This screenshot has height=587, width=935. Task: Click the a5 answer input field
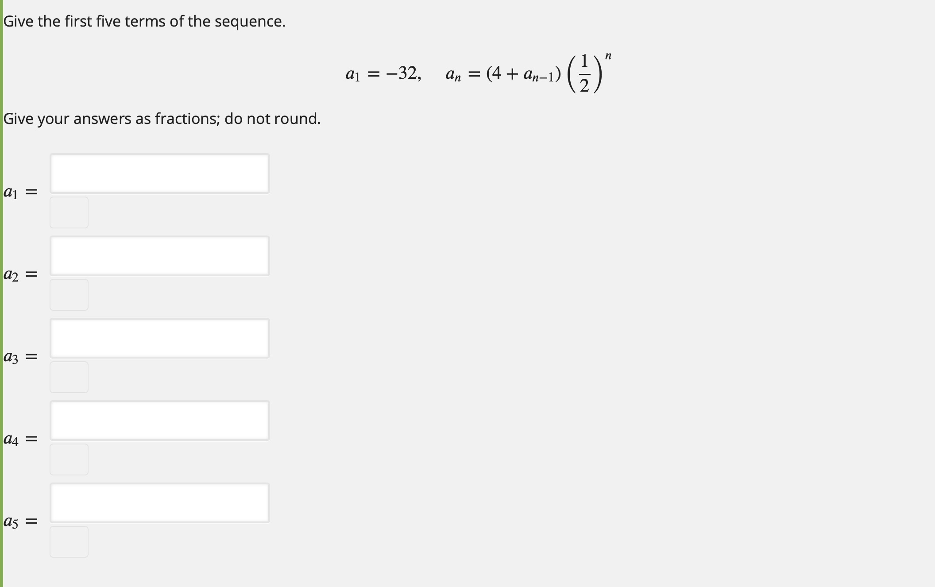pyautogui.click(x=160, y=502)
